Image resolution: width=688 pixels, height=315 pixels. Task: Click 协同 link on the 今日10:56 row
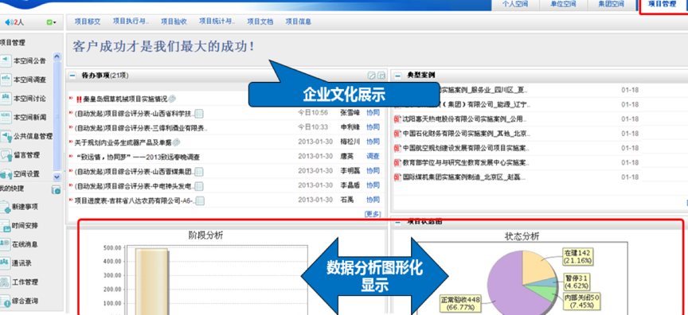pyautogui.click(x=373, y=113)
